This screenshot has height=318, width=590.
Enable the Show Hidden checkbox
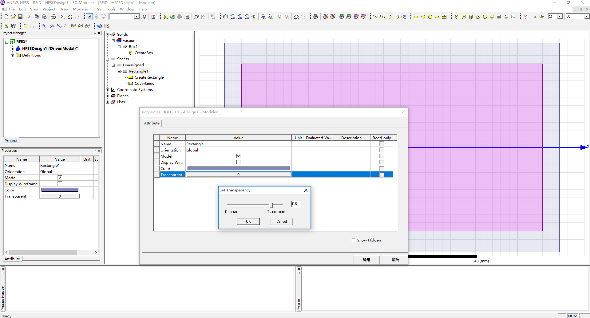click(354, 240)
